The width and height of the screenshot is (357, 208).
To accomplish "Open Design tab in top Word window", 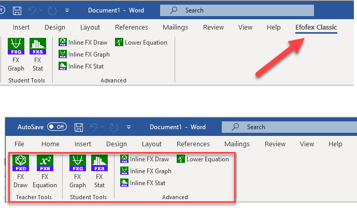I will [55, 27].
